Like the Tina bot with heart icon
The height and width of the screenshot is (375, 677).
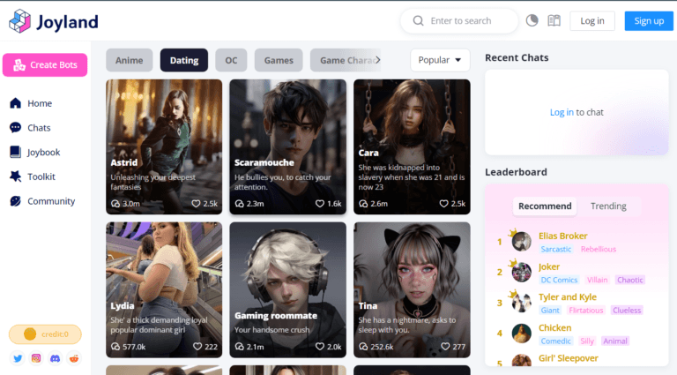pyautogui.click(x=445, y=347)
